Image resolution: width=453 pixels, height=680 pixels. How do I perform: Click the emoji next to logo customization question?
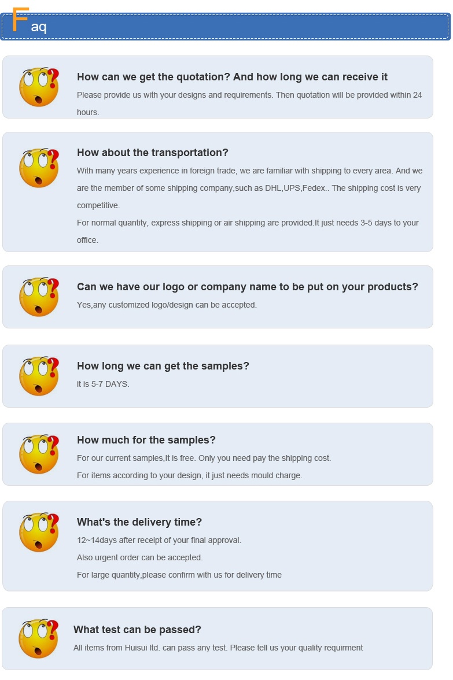[39, 297]
